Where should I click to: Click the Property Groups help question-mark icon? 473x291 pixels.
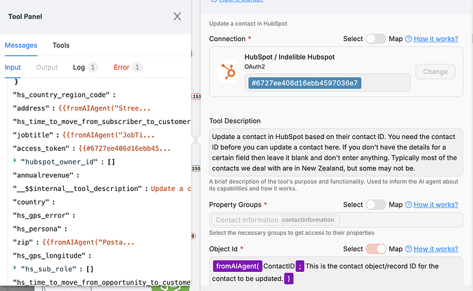coord(408,205)
